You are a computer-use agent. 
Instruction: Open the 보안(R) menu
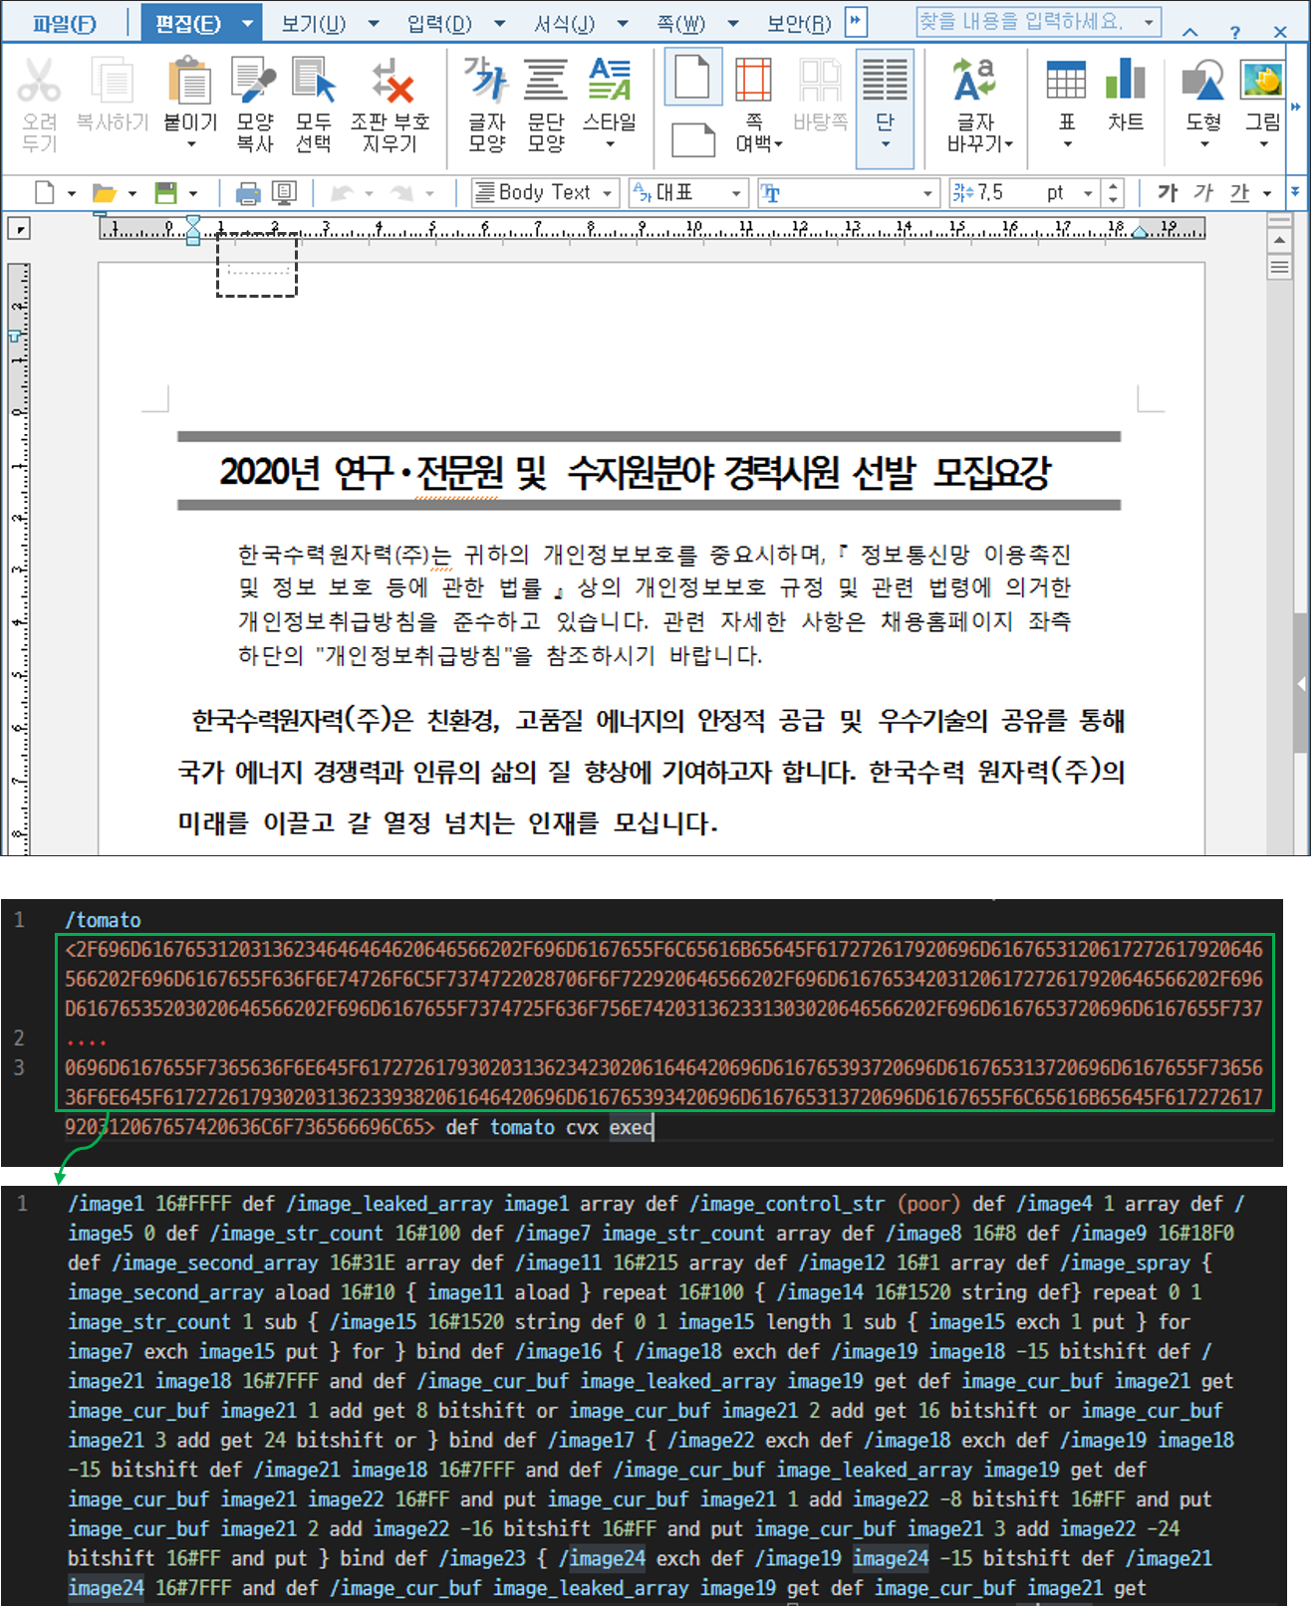(799, 23)
